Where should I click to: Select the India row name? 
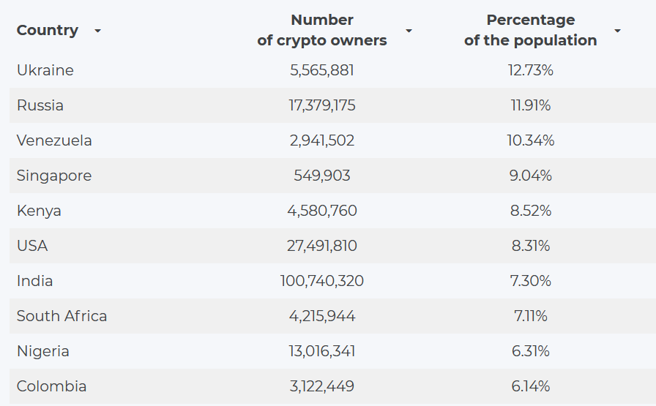point(35,281)
